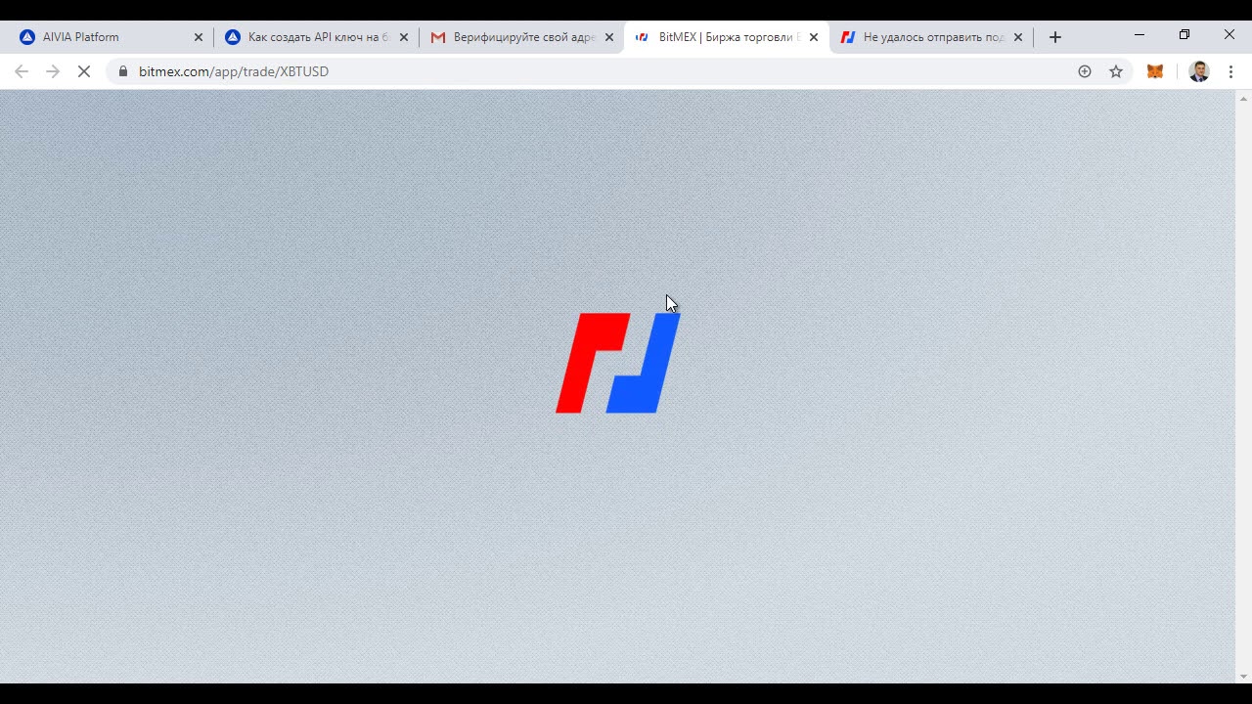Image resolution: width=1252 pixels, height=704 pixels.
Task: Close the AIVIA Platform tab
Action: point(199,37)
